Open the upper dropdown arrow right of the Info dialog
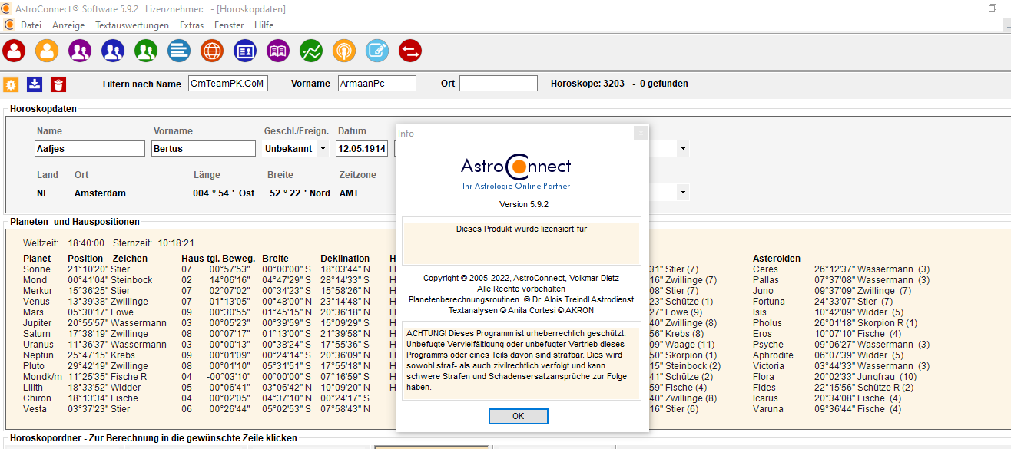 coord(683,148)
